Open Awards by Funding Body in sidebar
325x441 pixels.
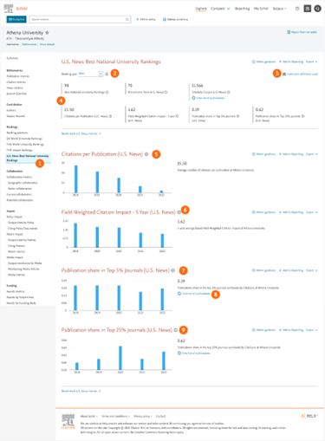coord(21,303)
